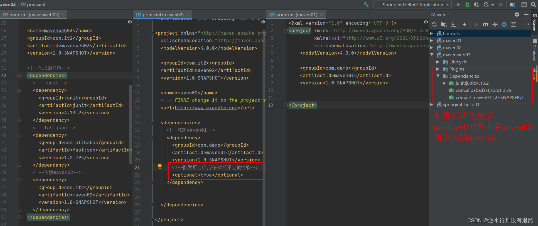538x226 pixels.
Task: Toggle the reader-mode eye icon in the mavenweb03 editor
Action: click(130, 22)
